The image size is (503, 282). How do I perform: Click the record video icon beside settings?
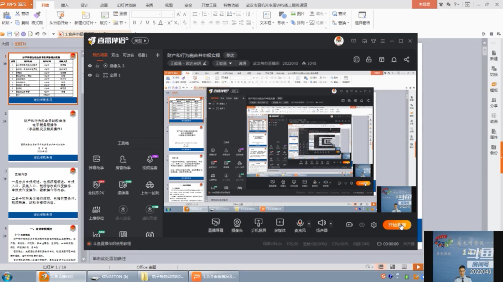pos(349,225)
